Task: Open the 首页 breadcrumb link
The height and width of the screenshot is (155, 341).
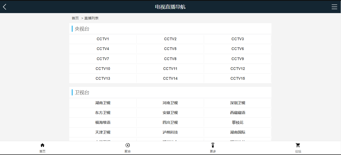Action: [75, 18]
